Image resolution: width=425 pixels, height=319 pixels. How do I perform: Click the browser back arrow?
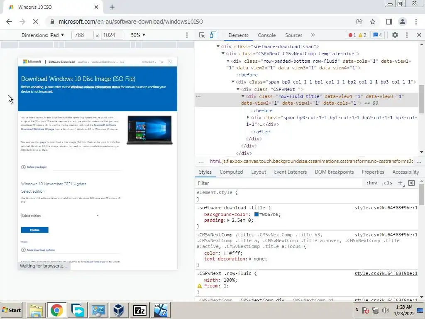9,22
